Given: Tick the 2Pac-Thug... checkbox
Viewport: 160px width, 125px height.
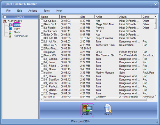Looking at the screenshot, I should tap(42, 49).
